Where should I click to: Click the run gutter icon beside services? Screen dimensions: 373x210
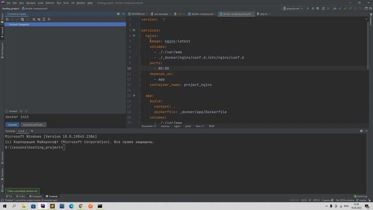(134, 30)
